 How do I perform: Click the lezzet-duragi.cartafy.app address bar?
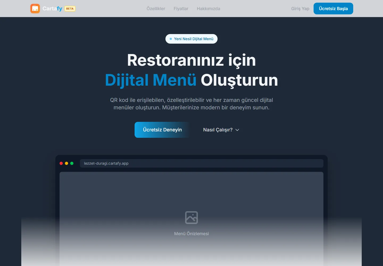coord(202,163)
